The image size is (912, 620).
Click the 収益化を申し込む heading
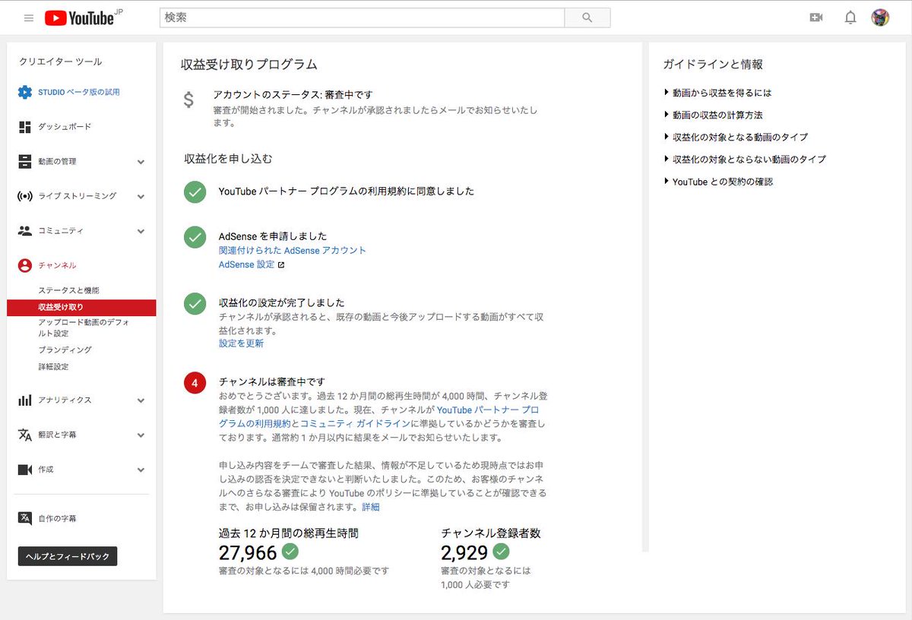click(x=228, y=159)
